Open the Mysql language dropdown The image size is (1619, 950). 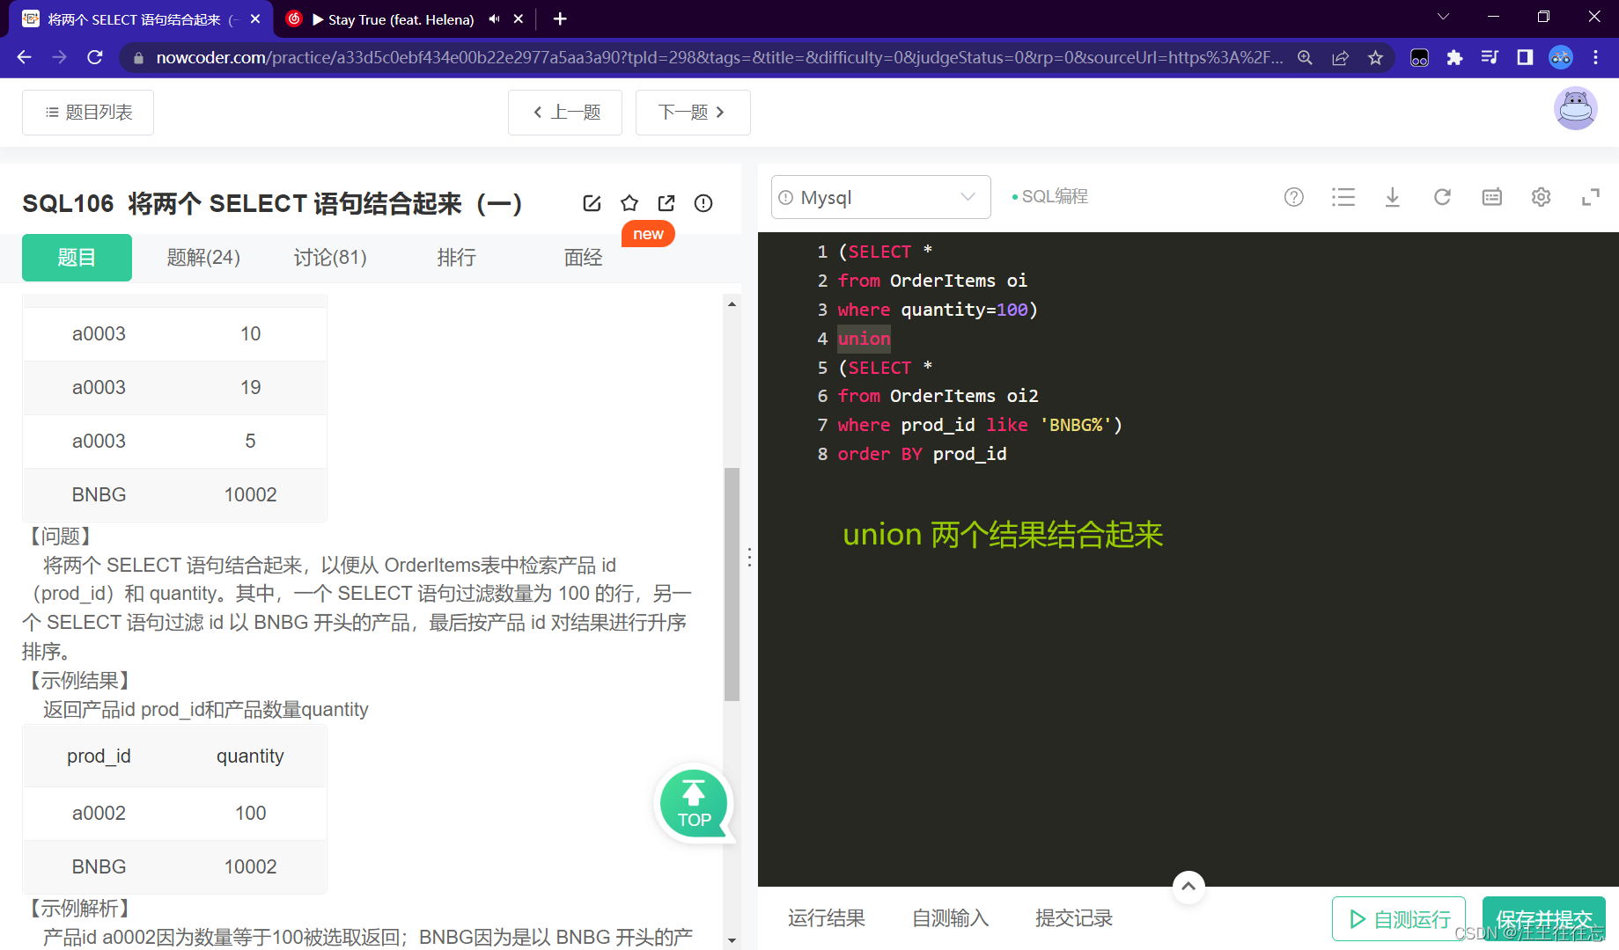click(x=879, y=197)
